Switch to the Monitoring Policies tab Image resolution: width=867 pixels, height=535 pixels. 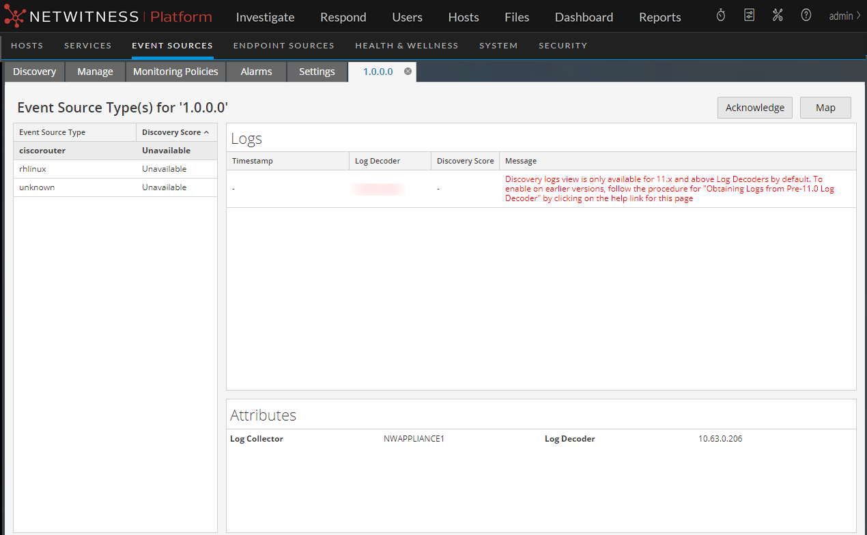[175, 72]
